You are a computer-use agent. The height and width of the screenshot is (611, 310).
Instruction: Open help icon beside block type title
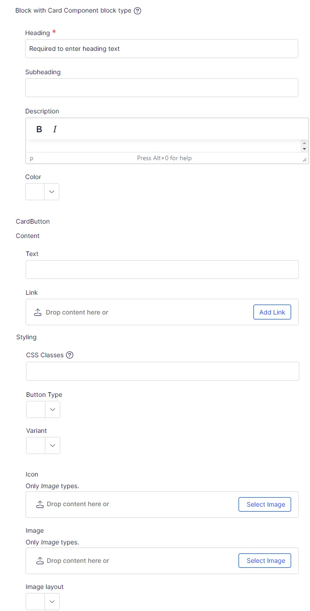tap(137, 11)
